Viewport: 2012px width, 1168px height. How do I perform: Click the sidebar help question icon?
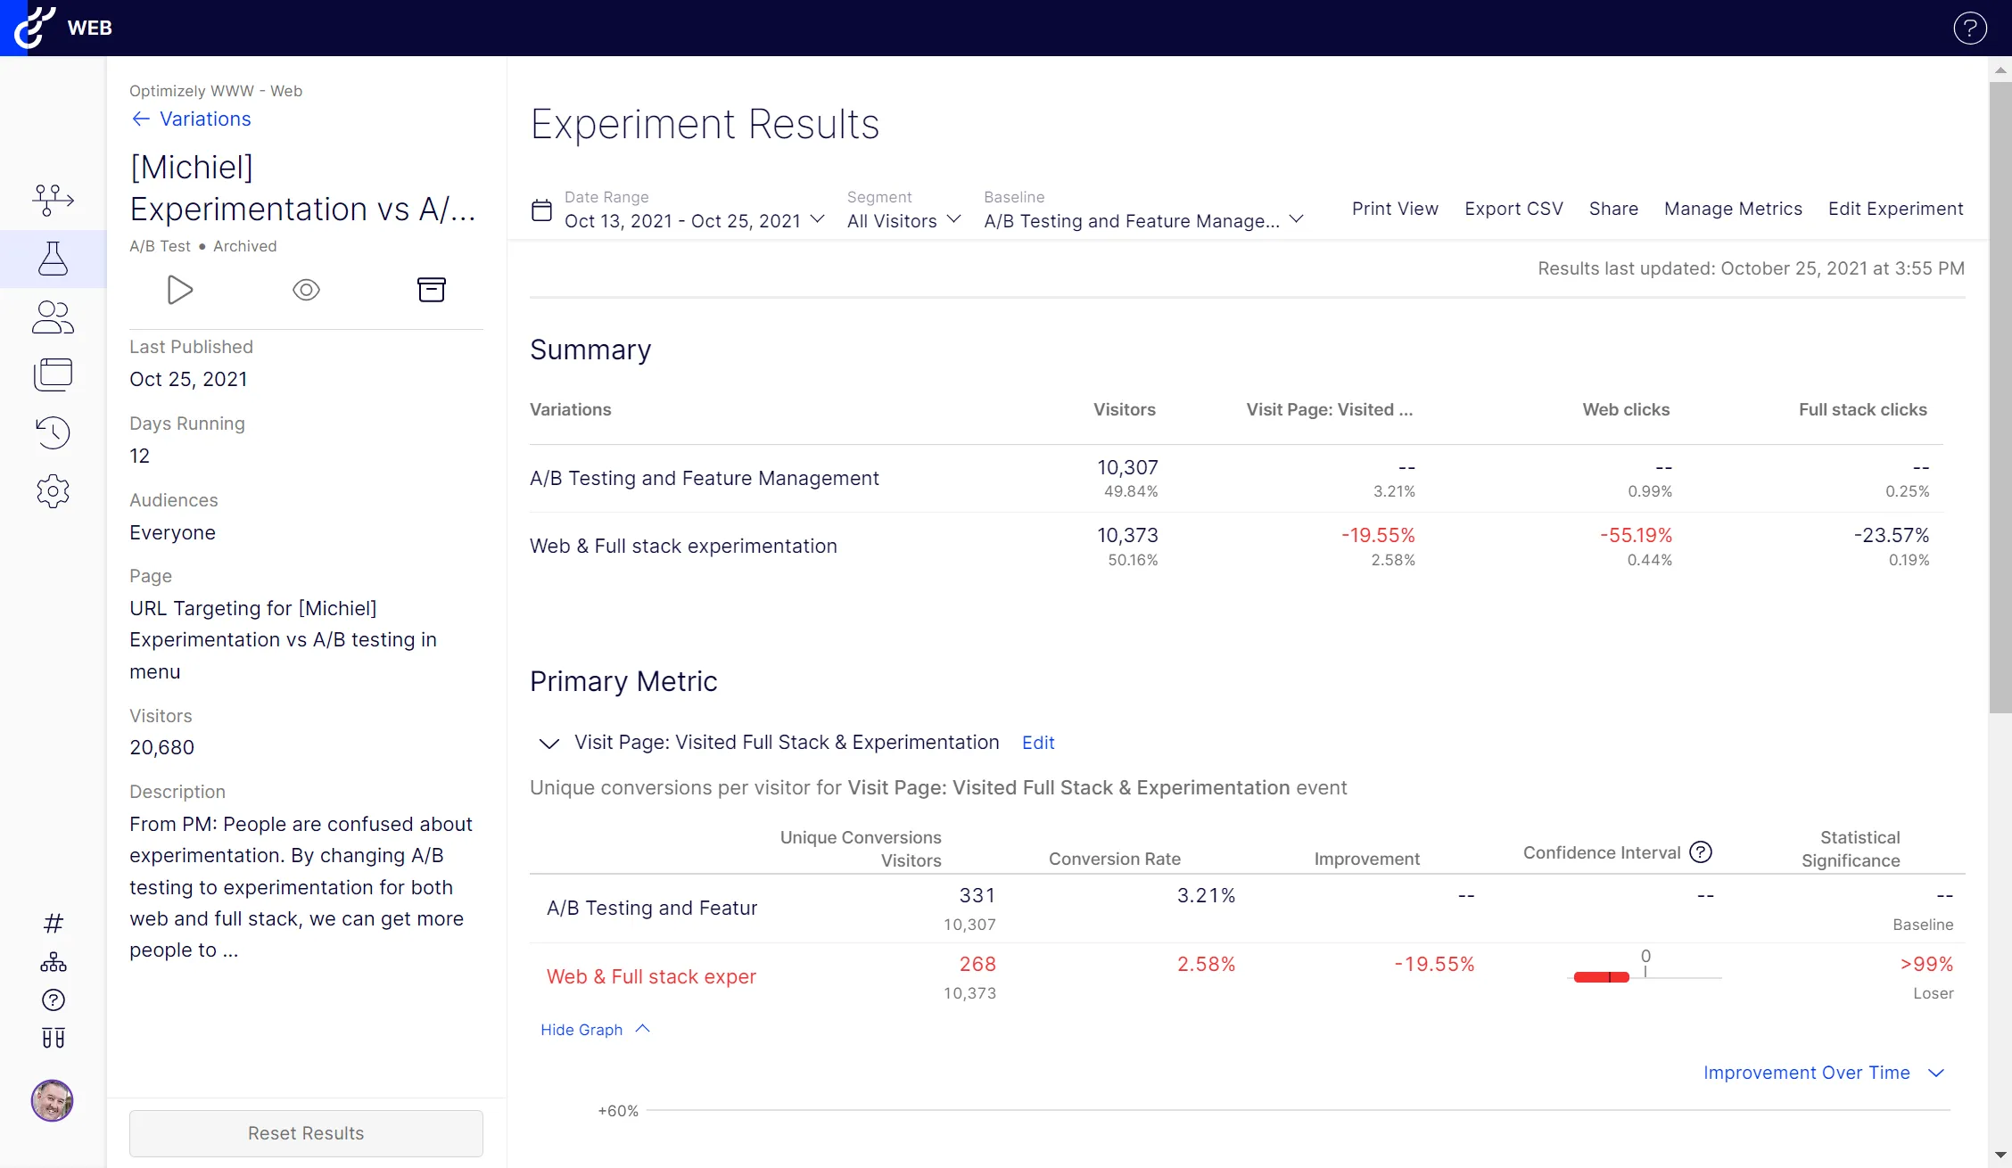(54, 1000)
